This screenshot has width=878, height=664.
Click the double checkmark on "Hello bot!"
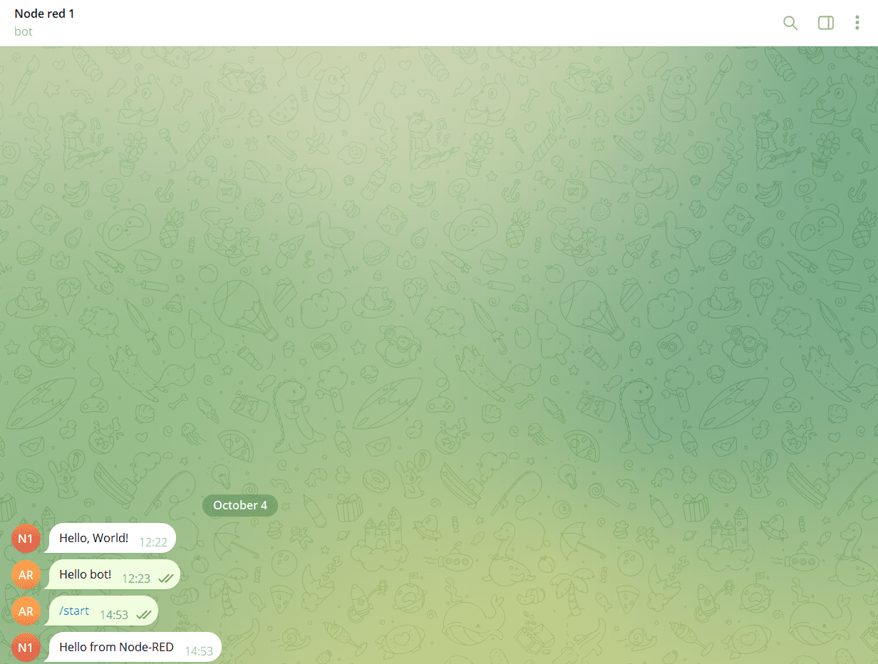pyautogui.click(x=165, y=578)
